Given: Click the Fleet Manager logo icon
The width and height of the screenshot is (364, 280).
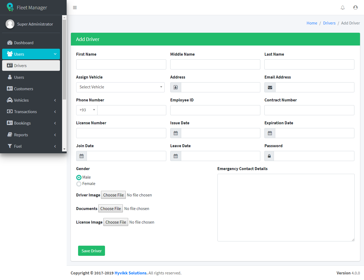Looking at the screenshot, I should point(10,7).
